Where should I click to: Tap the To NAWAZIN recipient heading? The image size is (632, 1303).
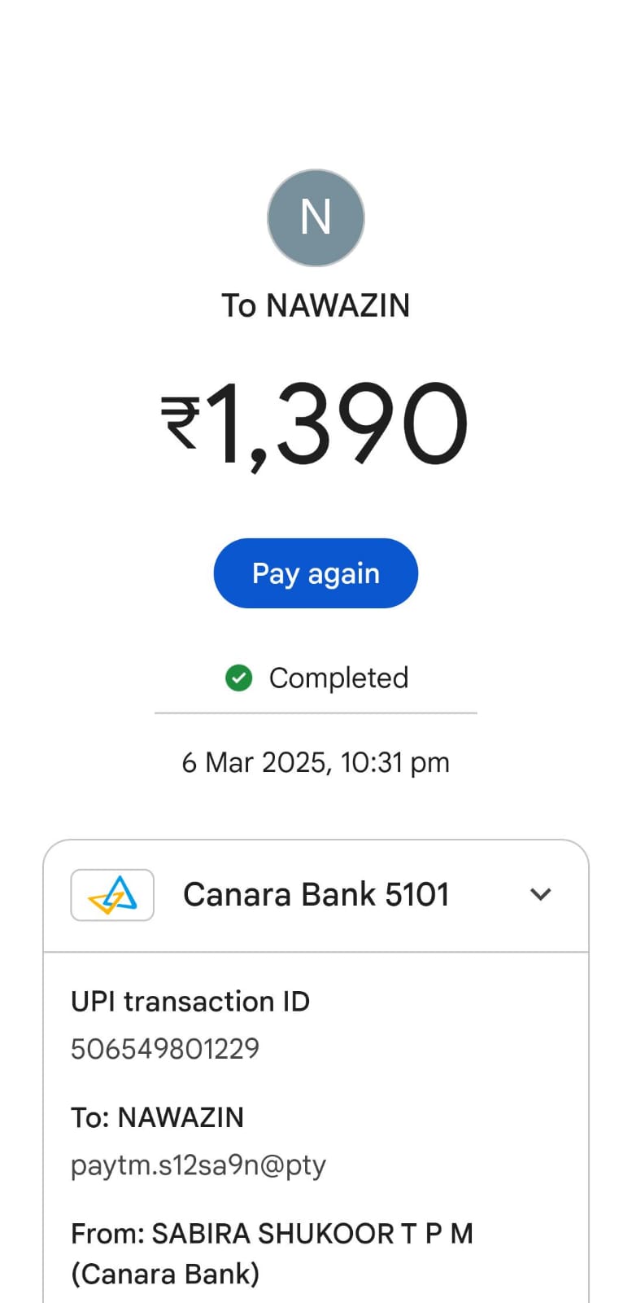pos(316,306)
